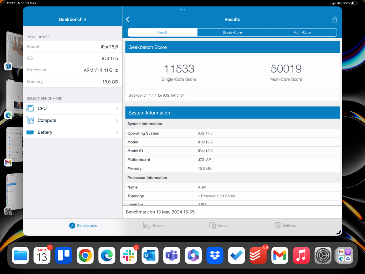Open the Device tab icon

[212, 225]
